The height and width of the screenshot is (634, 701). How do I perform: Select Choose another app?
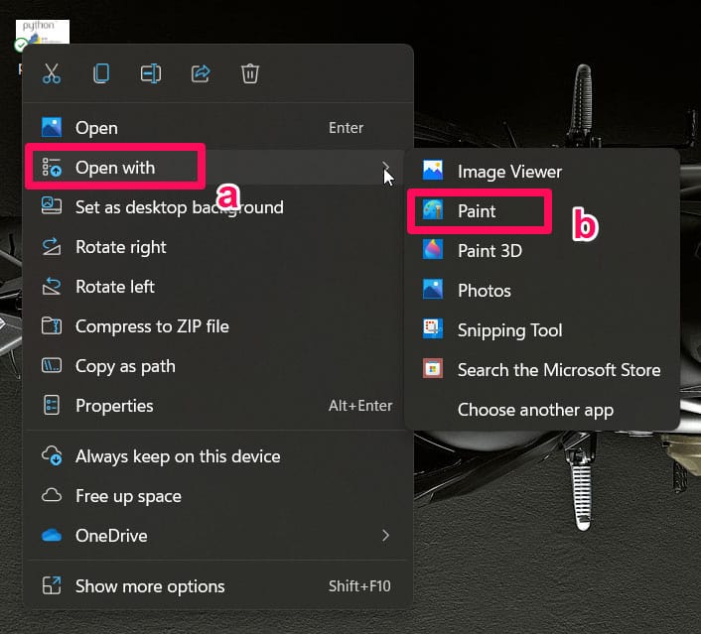(x=542, y=410)
